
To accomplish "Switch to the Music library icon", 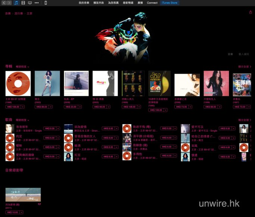I will click(16, 3).
